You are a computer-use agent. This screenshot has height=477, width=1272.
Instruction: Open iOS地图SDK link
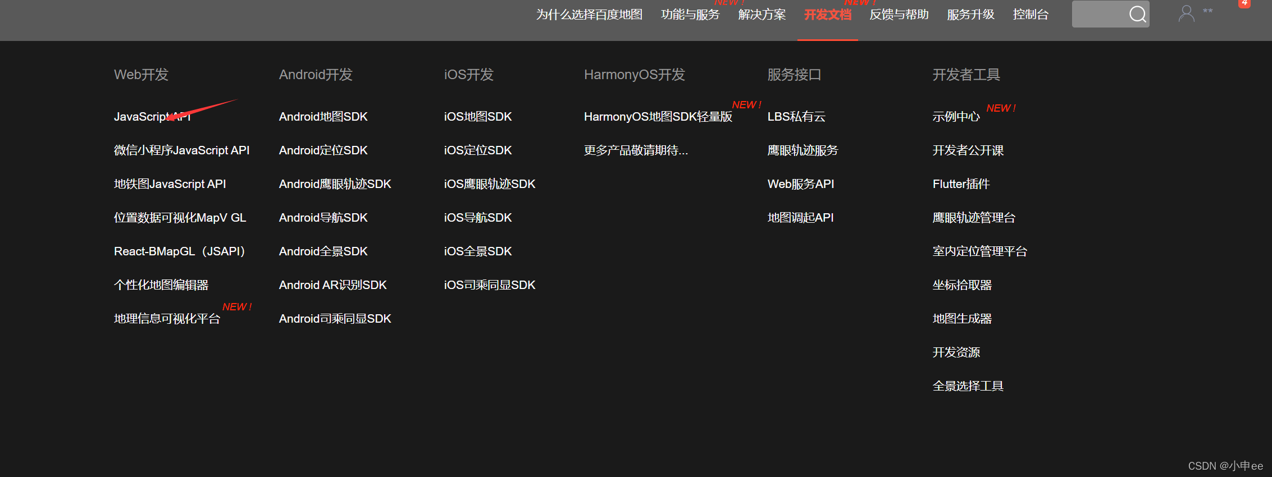pos(478,117)
